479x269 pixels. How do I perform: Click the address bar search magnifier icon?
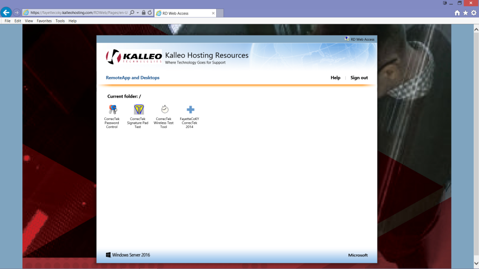[x=132, y=13]
